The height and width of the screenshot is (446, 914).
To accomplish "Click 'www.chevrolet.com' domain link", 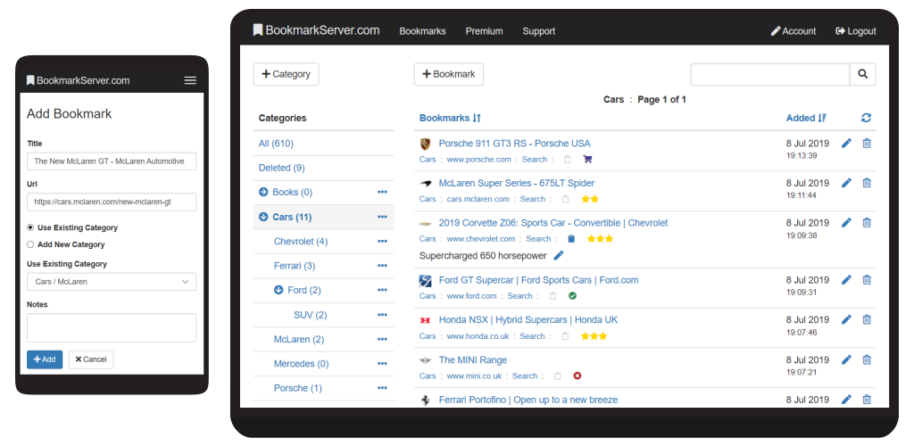I will click(x=481, y=239).
